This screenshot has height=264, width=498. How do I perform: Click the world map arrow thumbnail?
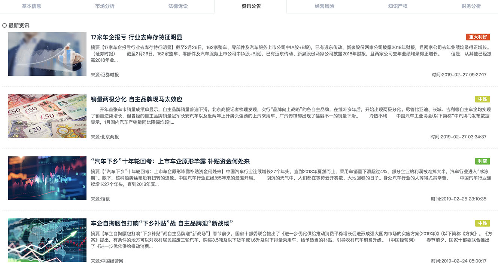47,240
